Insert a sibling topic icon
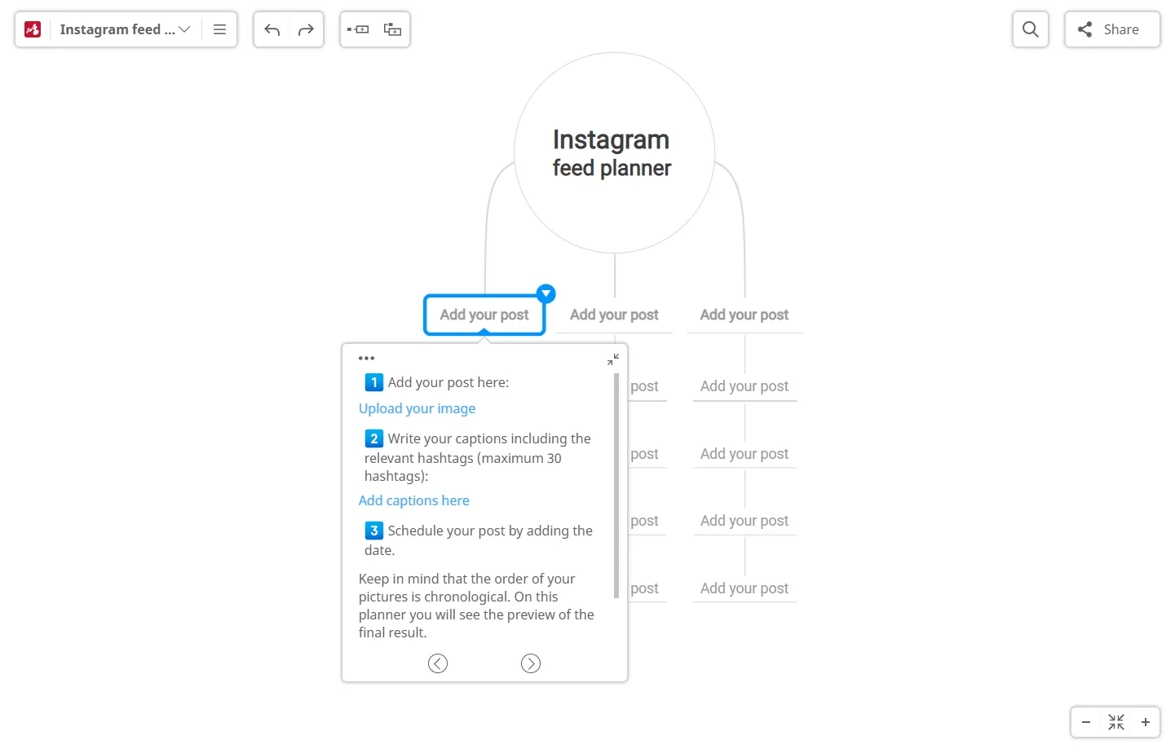The width and height of the screenshot is (1175, 749). (x=358, y=30)
